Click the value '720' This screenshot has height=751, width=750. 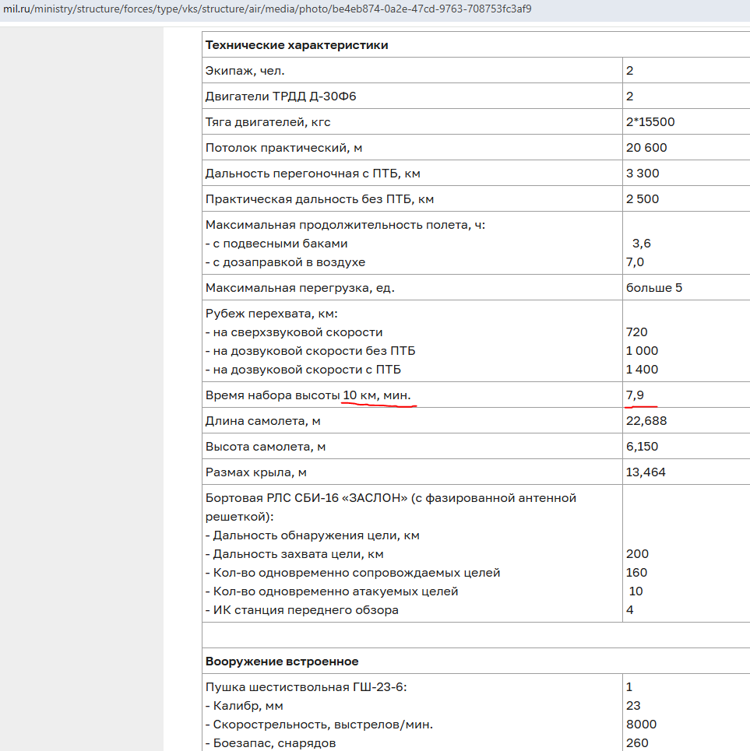[637, 332]
